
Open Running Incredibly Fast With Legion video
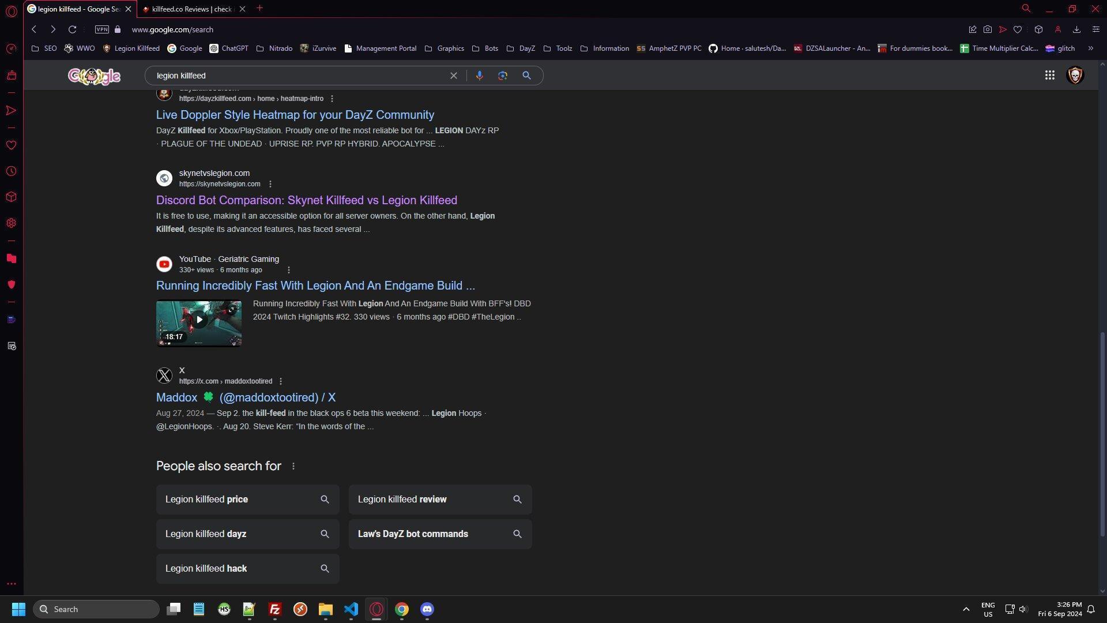315,286
